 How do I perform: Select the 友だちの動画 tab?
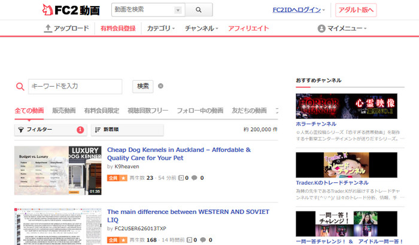point(249,111)
